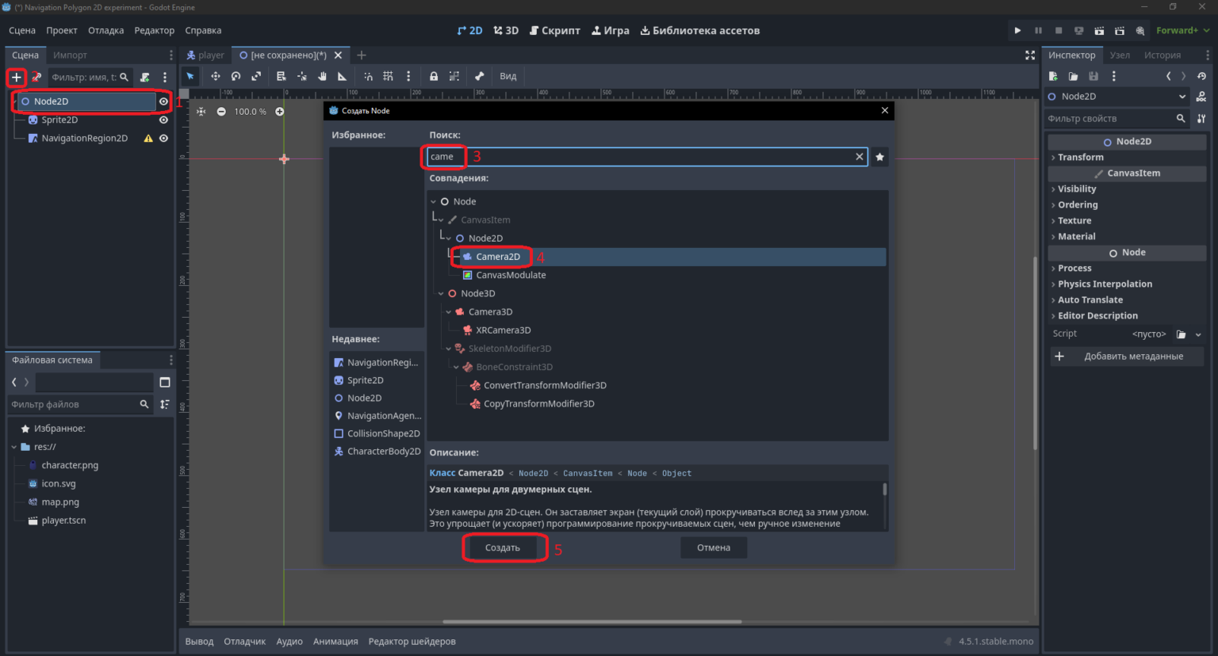Switch to the Узел tab
The width and height of the screenshot is (1218, 656).
(1120, 55)
